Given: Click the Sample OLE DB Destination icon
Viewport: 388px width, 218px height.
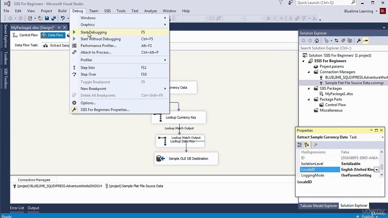Looking at the screenshot, I should [x=161, y=159].
